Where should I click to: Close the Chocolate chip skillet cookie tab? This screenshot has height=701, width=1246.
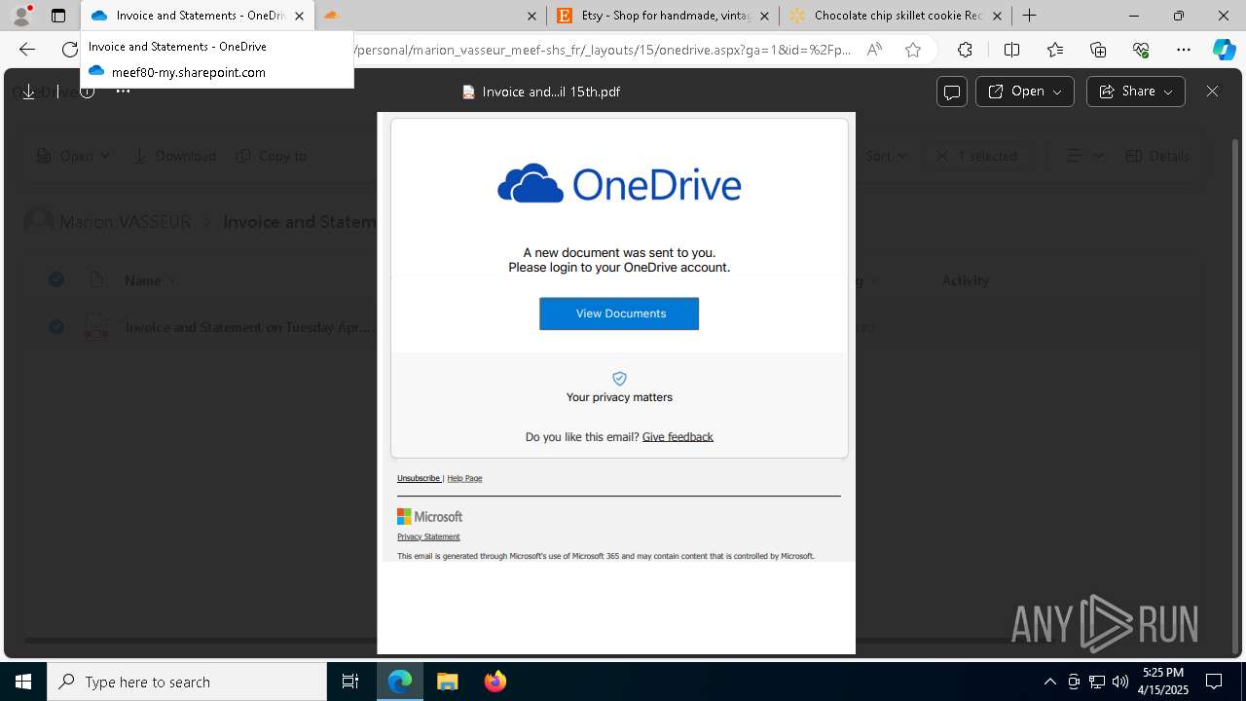[x=997, y=16]
